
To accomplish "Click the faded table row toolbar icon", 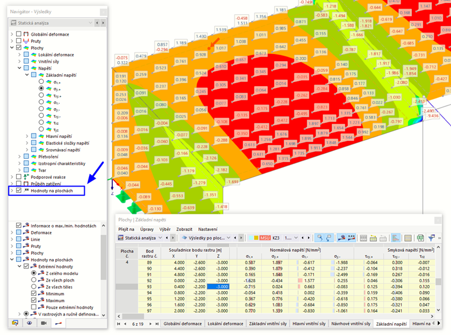I will click(x=383, y=238).
